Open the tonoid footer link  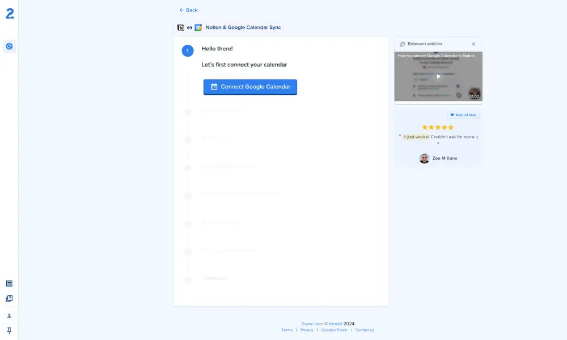pos(336,324)
